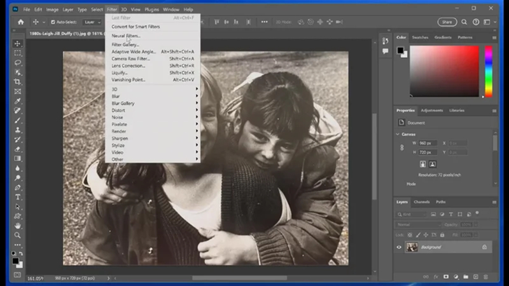The width and height of the screenshot is (509, 286).
Task: Open the options bar three-dots button
Action: 265,22
